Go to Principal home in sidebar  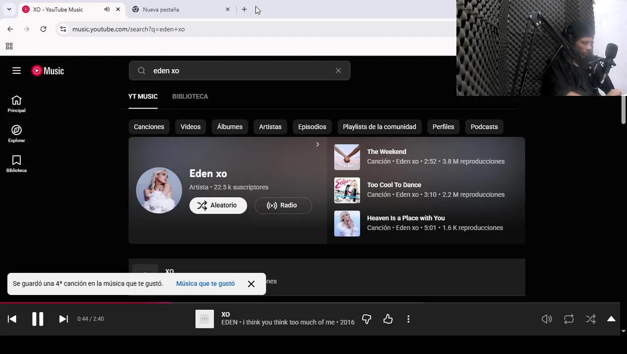click(16, 104)
